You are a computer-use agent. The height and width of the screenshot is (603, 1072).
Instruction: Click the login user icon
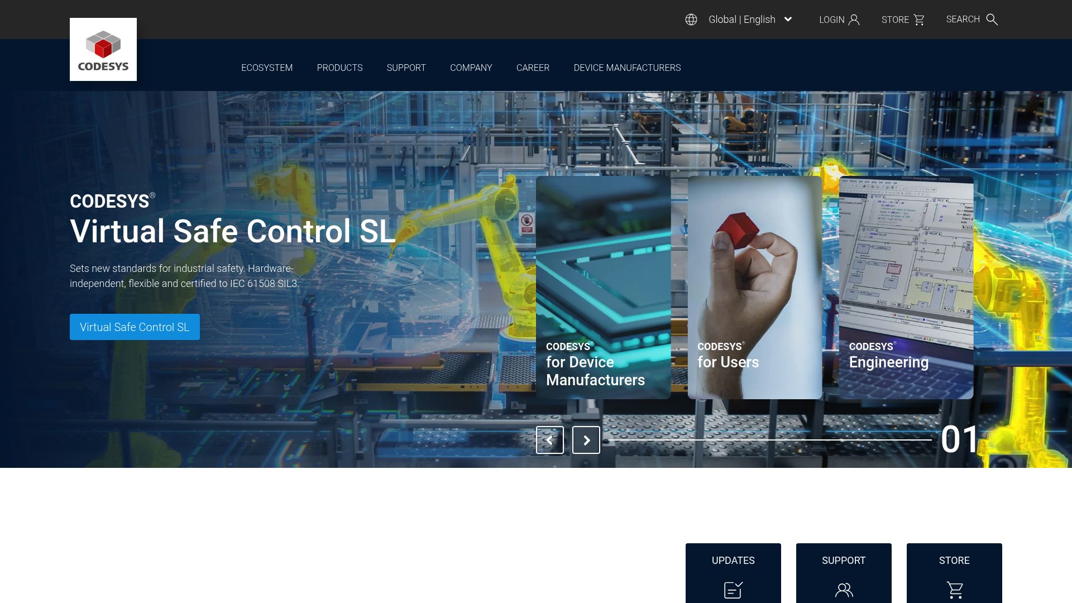pos(854,20)
